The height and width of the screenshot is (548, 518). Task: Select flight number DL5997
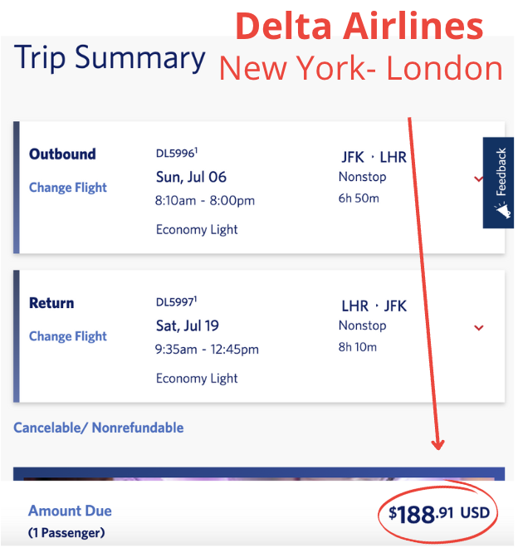tap(175, 303)
